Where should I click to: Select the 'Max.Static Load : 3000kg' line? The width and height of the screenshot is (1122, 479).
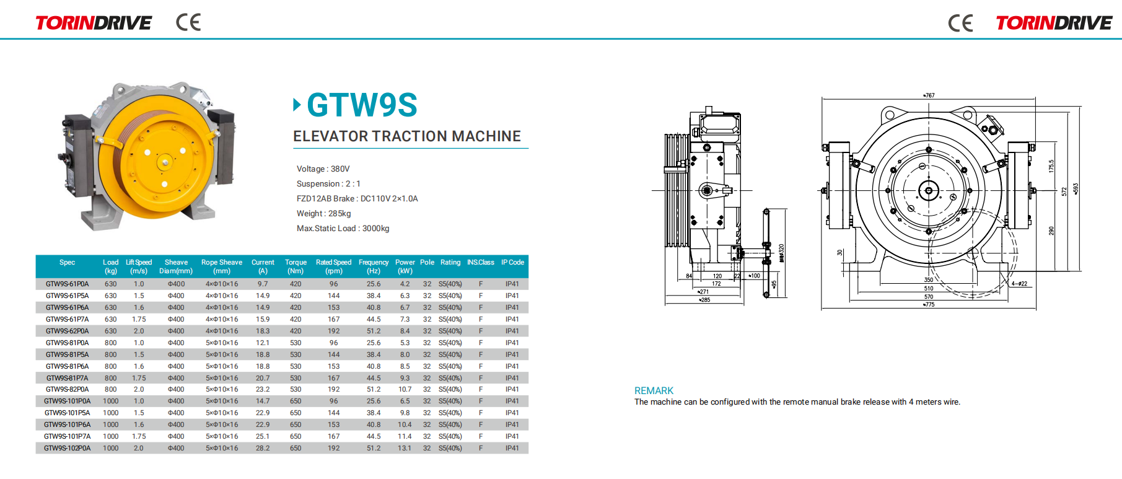pos(343,228)
